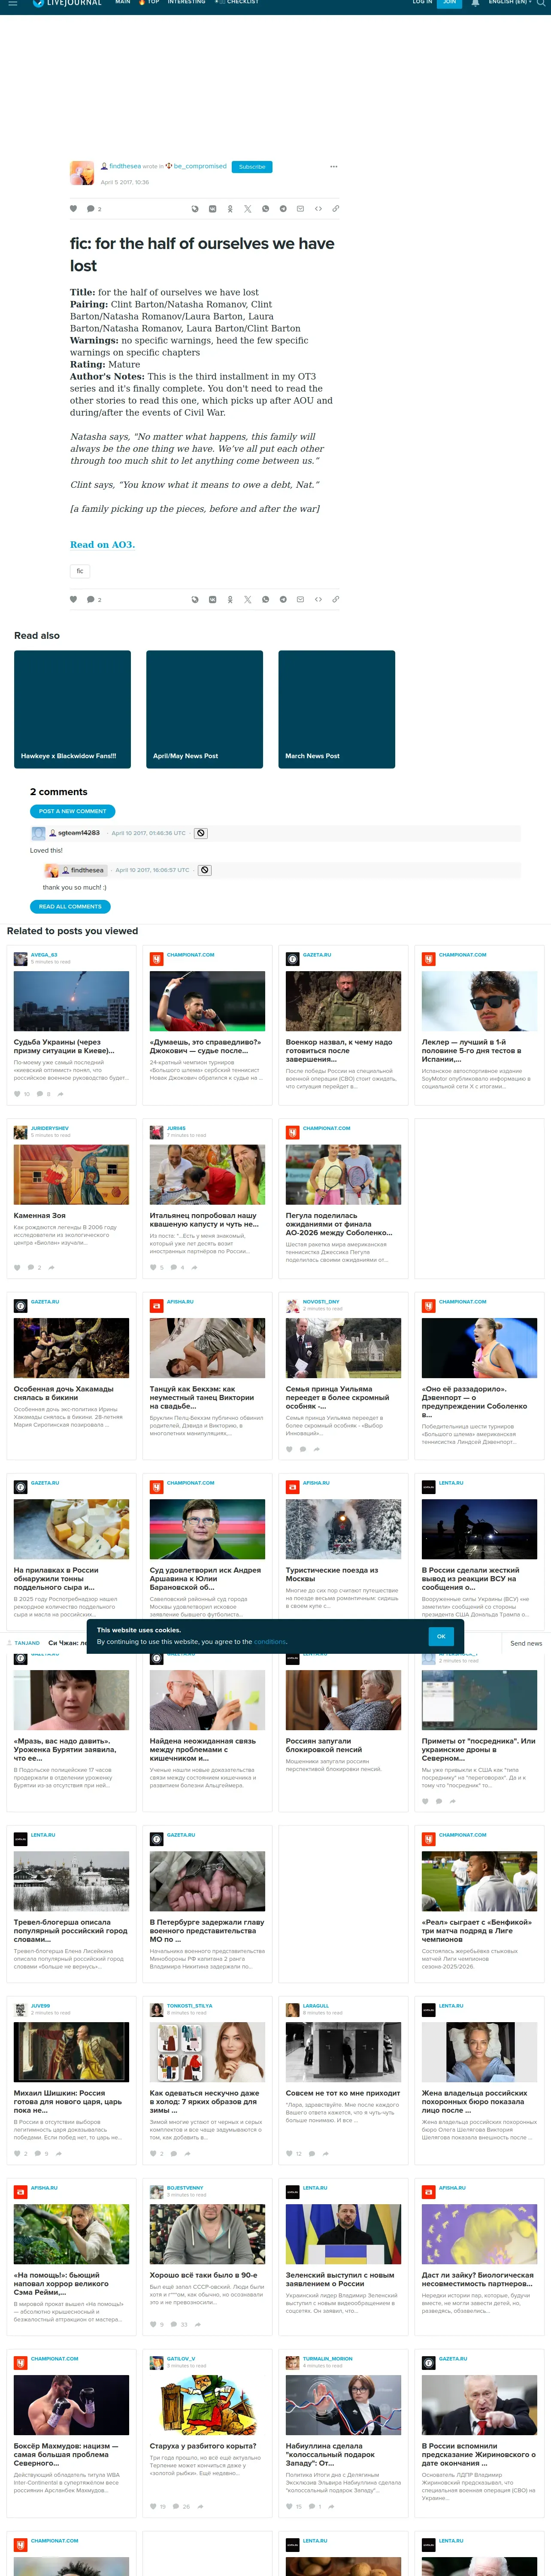Subscribe to be_compromised community

coord(252,167)
